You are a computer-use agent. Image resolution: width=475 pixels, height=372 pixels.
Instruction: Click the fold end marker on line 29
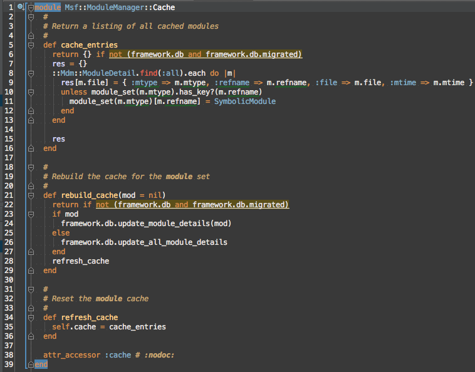coord(31,271)
